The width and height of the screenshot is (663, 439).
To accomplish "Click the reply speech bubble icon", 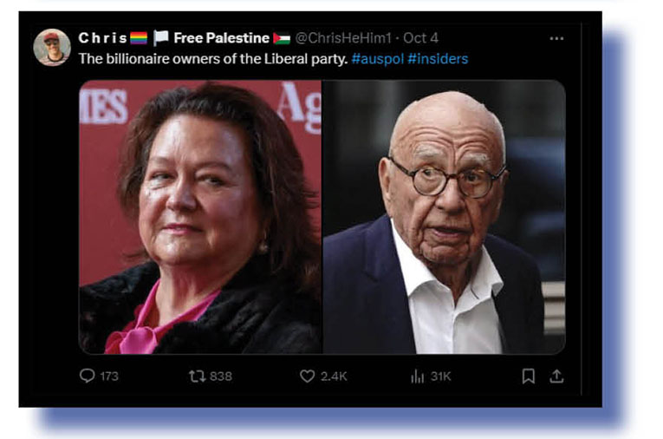I will (x=88, y=376).
